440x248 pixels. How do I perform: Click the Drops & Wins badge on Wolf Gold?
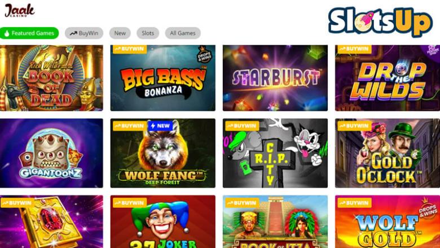[428, 209]
